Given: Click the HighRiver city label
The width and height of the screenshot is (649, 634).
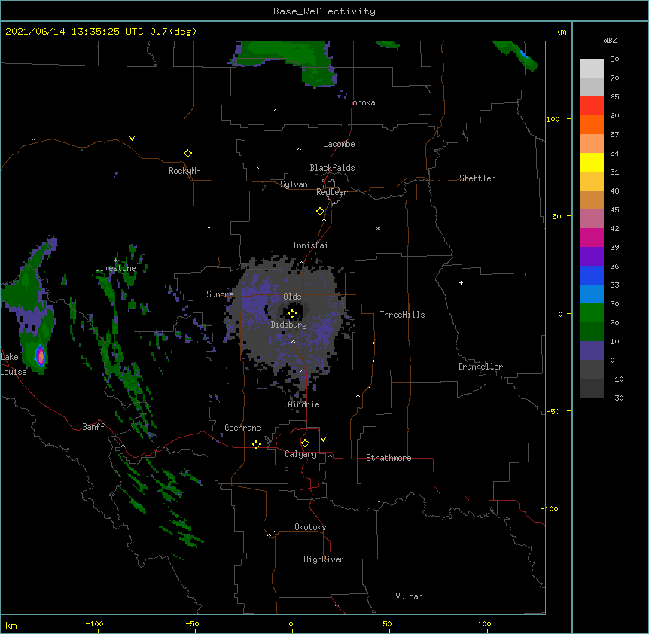Looking at the screenshot, I should tap(324, 559).
